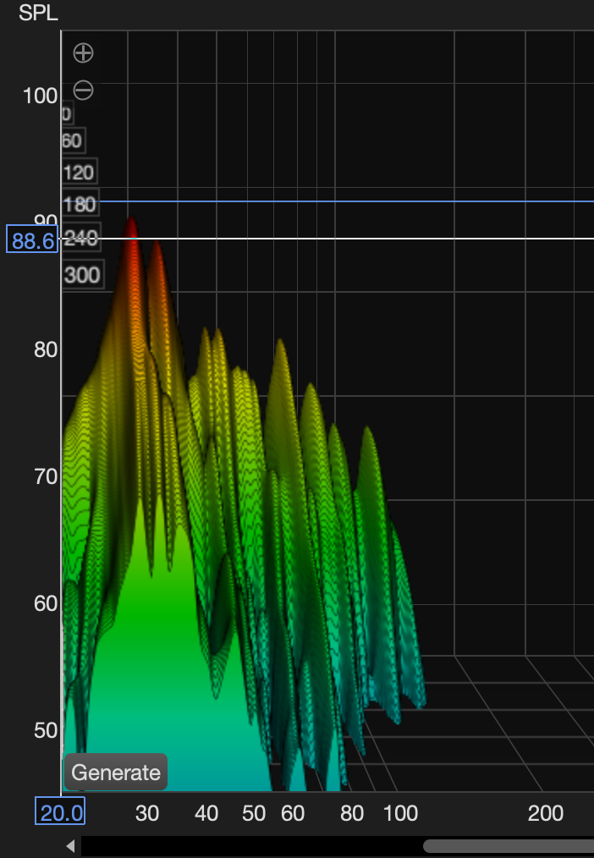Click the 20.0 frequency start field

pos(60,813)
